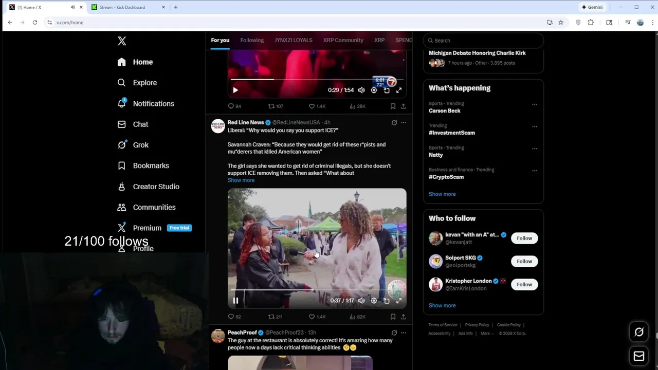Expand the Red Line News post with Show more
Screen dimensions: 658x370
point(241,180)
